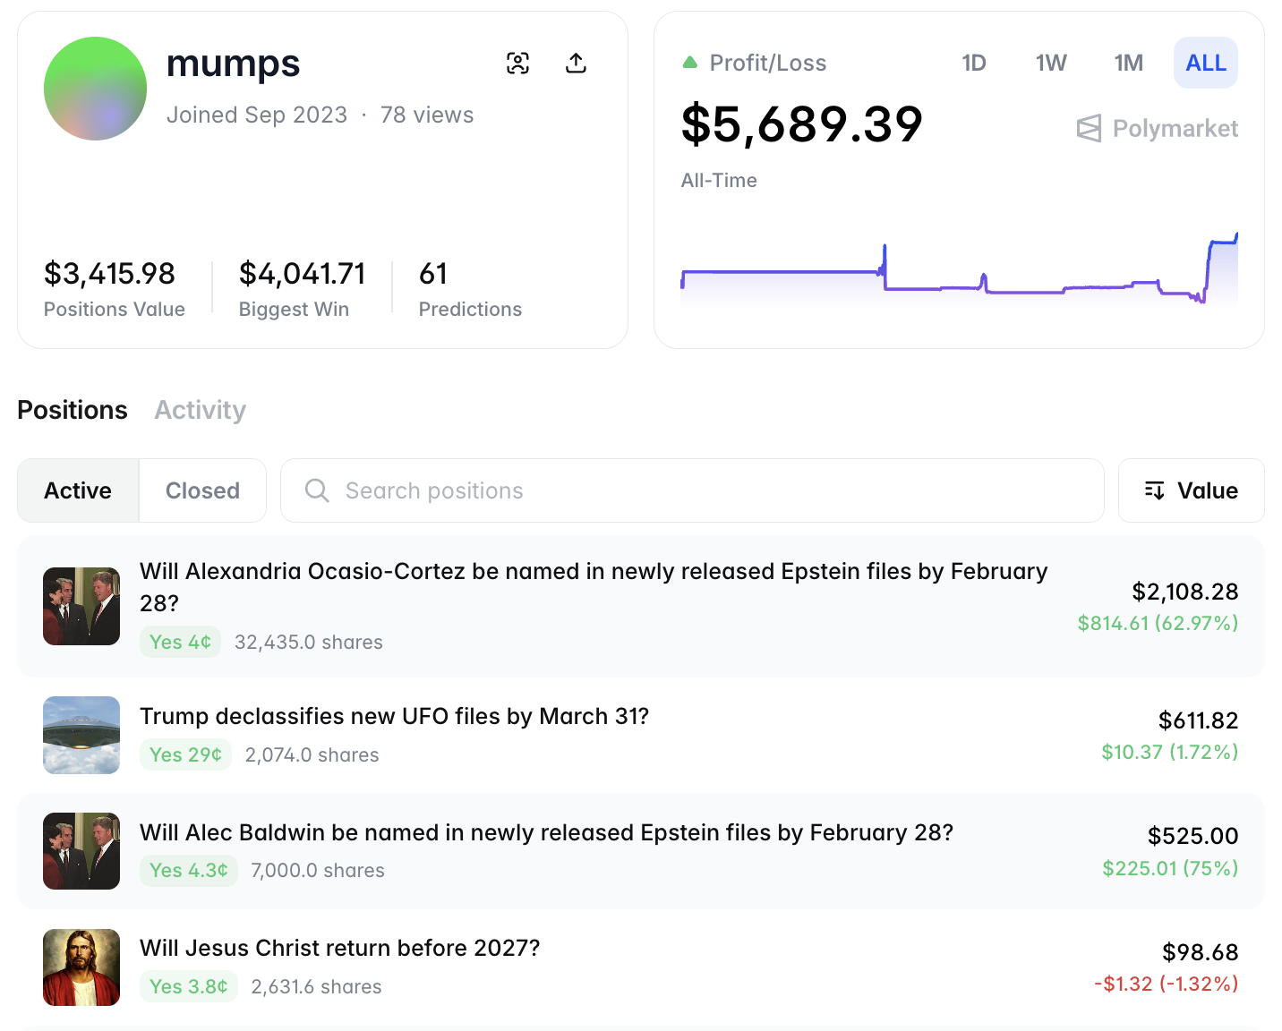The image size is (1282, 1031).
Task: Click the green profit arrow indicator
Action: click(x=689, y=62)
